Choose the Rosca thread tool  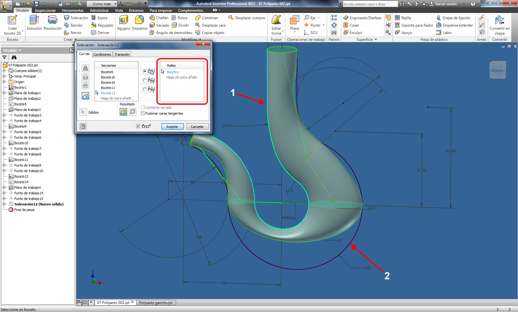pyautogui.click(x=179, y=18)
